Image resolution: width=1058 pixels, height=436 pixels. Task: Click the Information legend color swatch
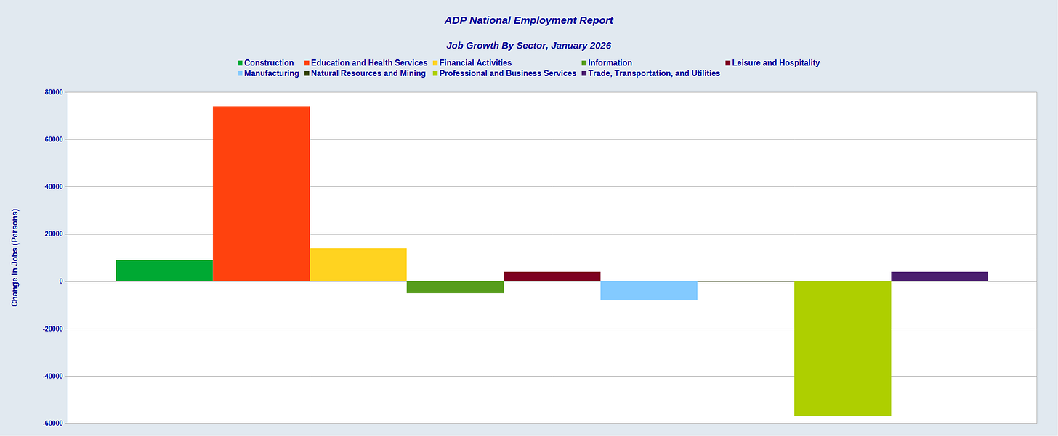coord(583,63)
